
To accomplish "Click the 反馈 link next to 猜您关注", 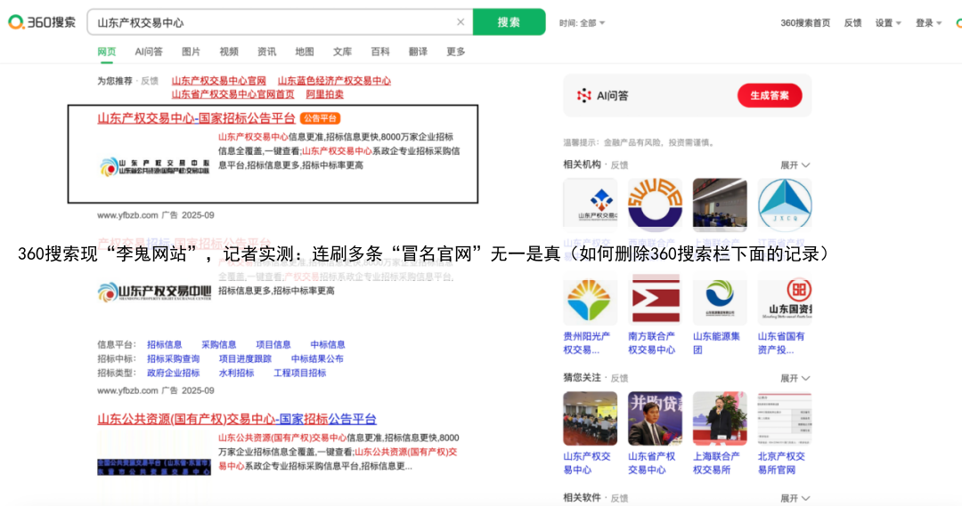I will (x=619, y=379).
